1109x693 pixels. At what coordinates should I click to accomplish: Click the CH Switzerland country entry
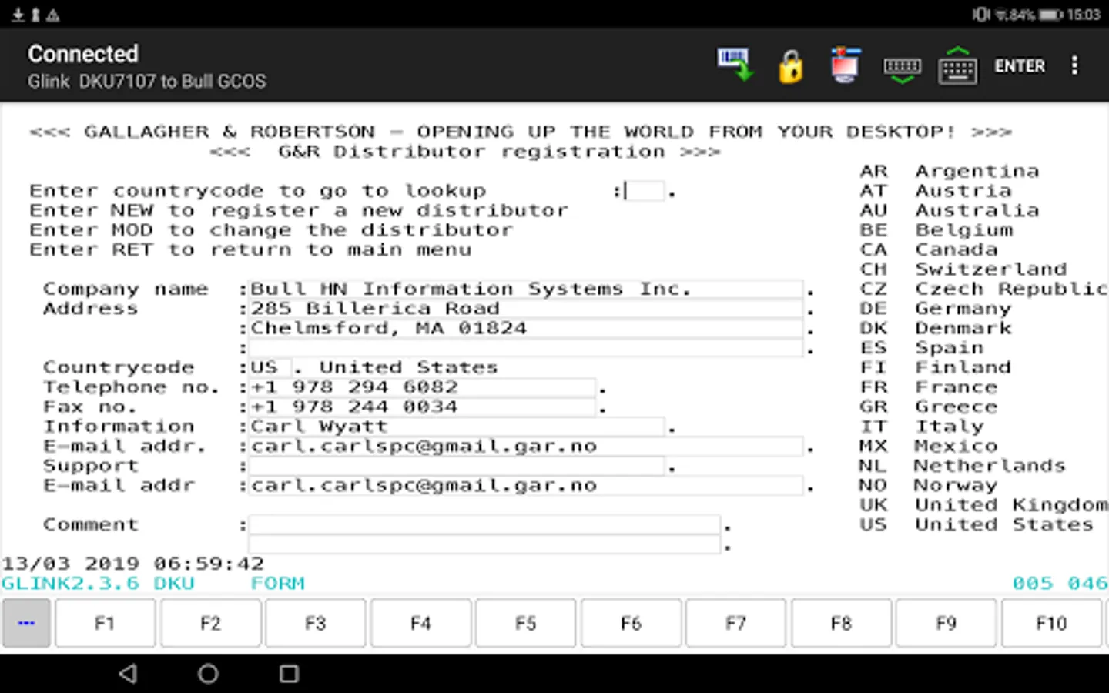pos(963,269)
